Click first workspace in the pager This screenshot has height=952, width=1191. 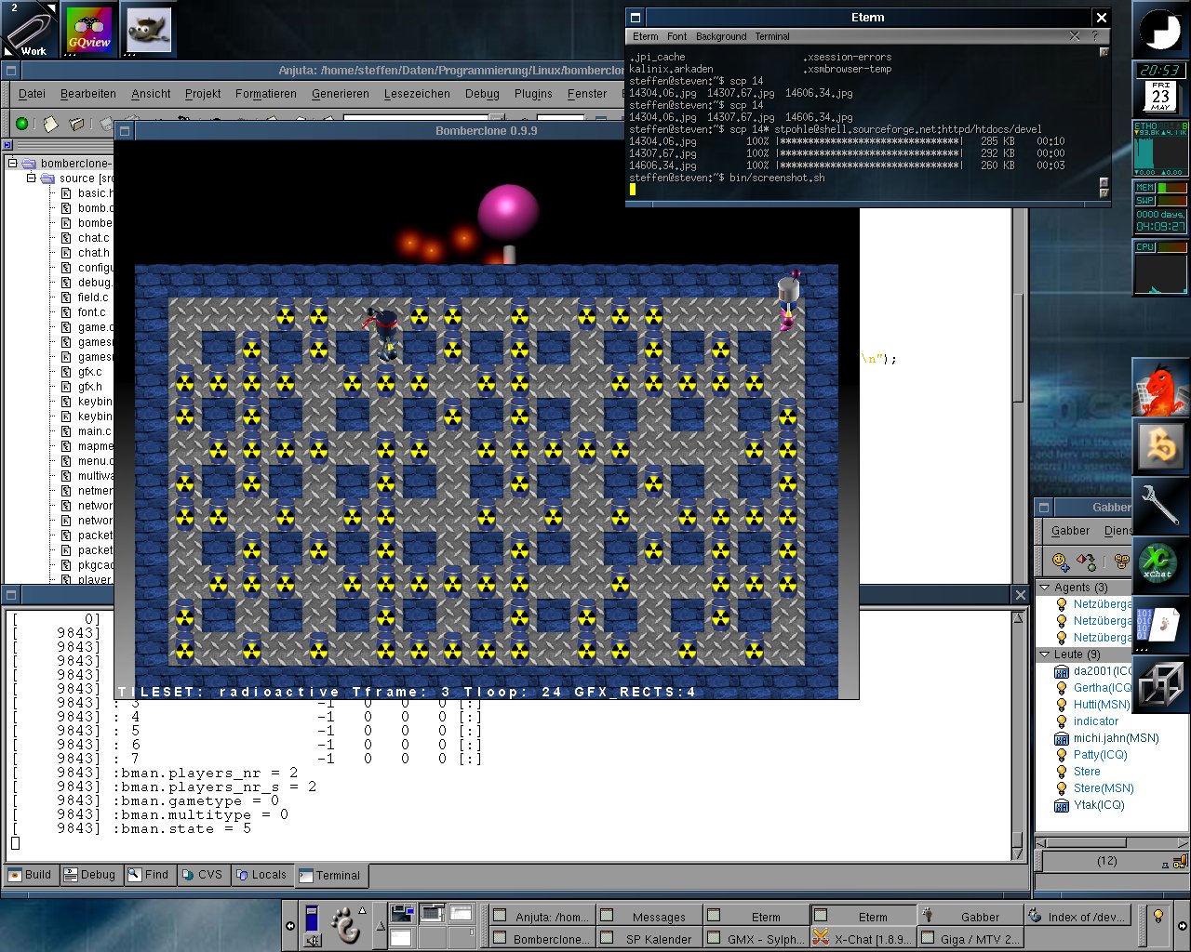click(x=402, y=915)
